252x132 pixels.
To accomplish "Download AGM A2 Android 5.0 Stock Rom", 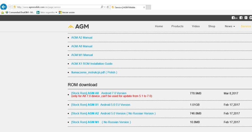I will [x=113, y=113].
